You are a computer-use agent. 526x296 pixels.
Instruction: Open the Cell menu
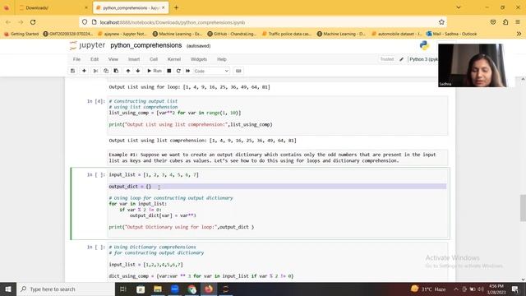click(154, 59)
